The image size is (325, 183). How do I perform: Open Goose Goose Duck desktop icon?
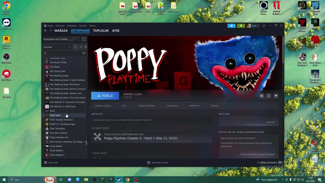tap(315, 60)
